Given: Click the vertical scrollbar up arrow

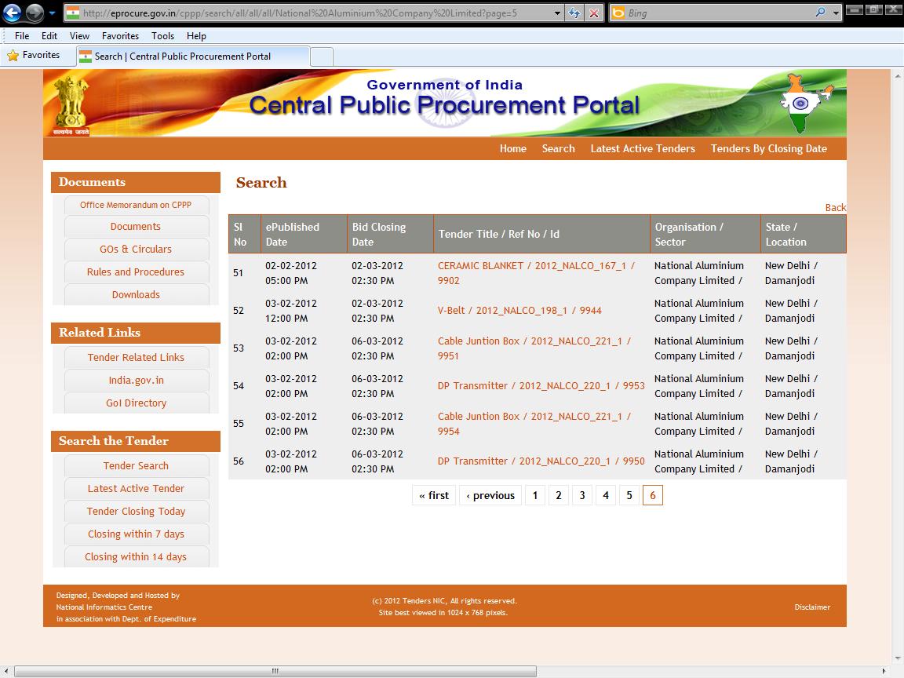Looking at the screenshot, I should pos(898,75).
